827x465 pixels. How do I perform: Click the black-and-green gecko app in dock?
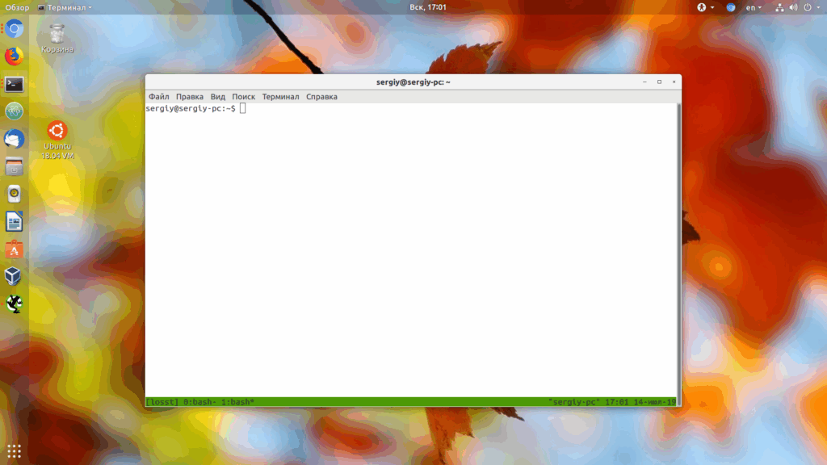[15, 304]
